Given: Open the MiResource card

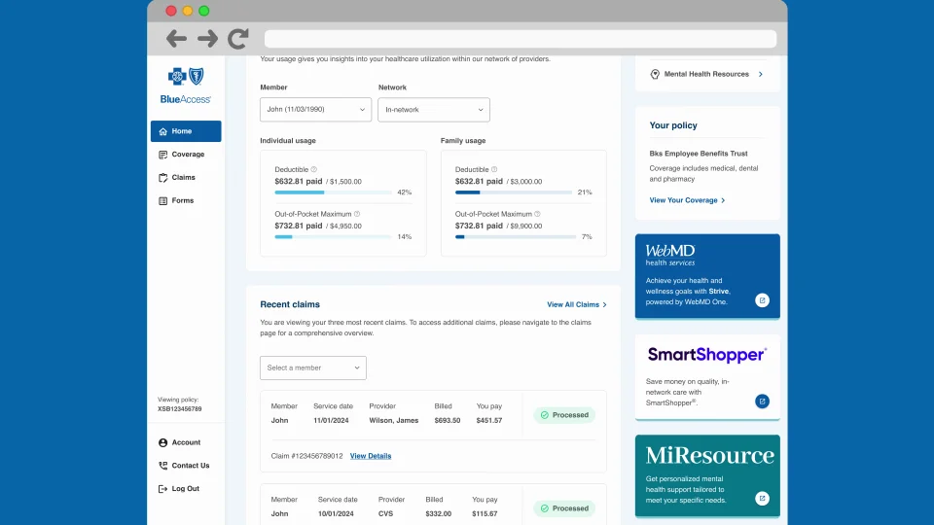Looking at the screenshot, I should click(707, 475).
